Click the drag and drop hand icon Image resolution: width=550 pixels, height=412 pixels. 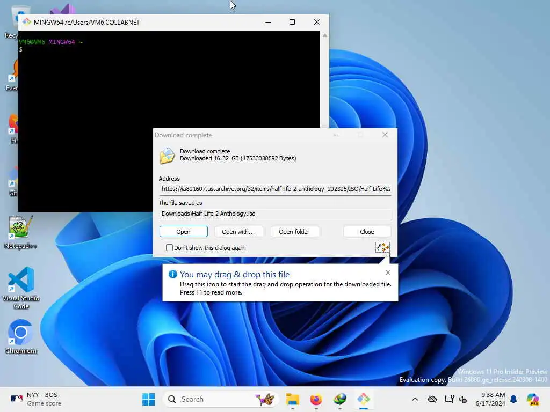click(x=382, y=247)
